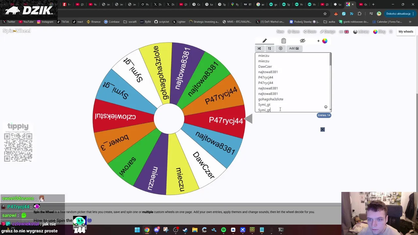Click the Spin the Wheel logo
This screenshot has width=418, height=235.
(17, 31)
